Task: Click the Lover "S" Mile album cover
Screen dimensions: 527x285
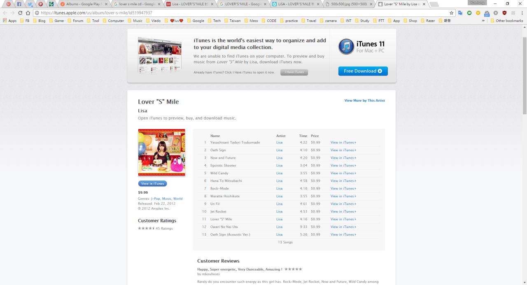Action: pos(161,153)
